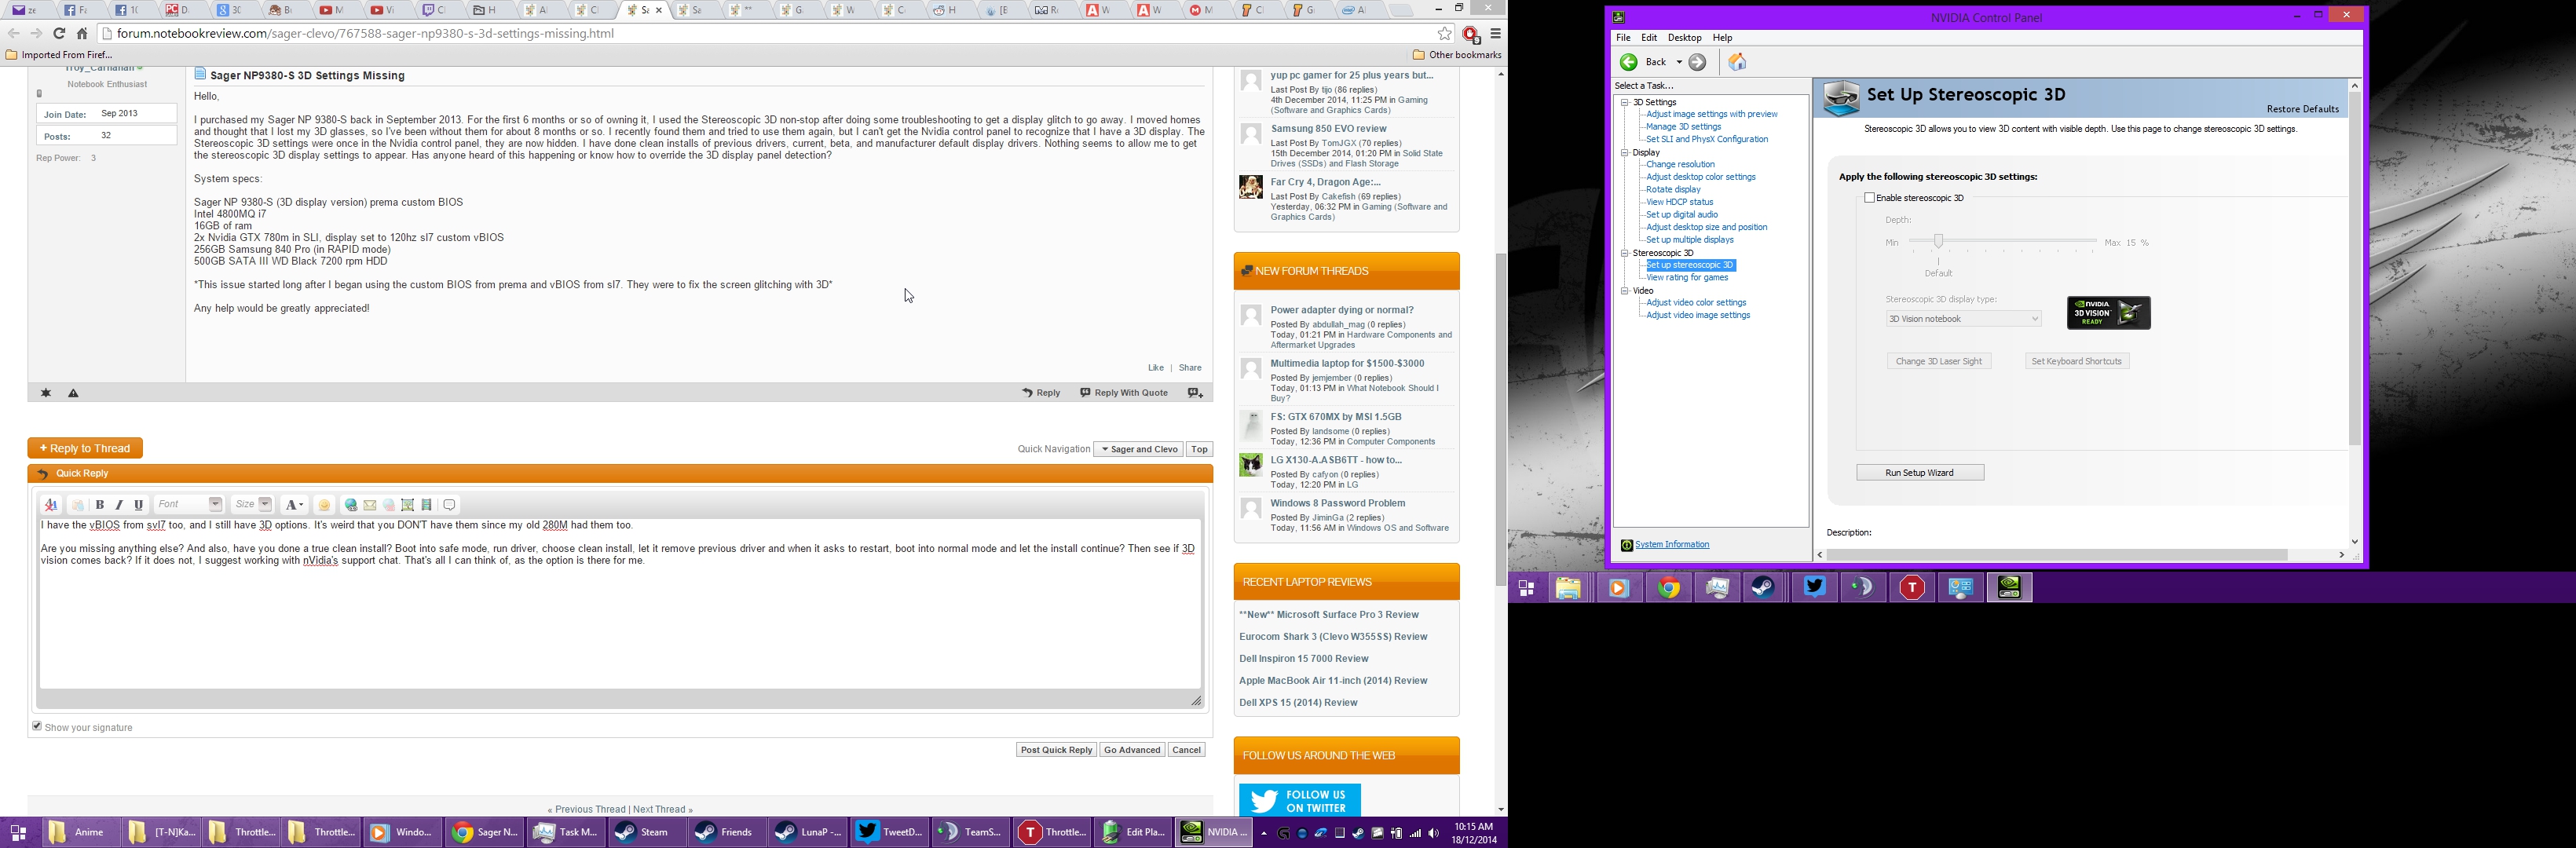Insert a hyperlink via globe icon
The image size is (2576, 848).
tap(351, 505)
